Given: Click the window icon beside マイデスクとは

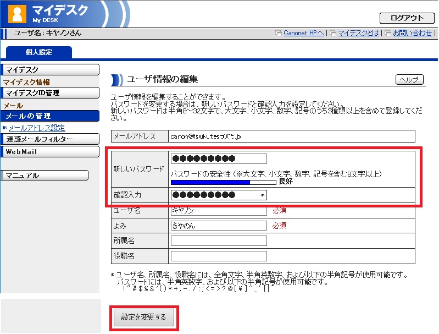Looking at the screenshot, I should point(332,33).
